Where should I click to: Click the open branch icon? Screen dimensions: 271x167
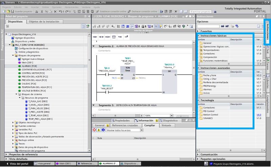(120, 37)
